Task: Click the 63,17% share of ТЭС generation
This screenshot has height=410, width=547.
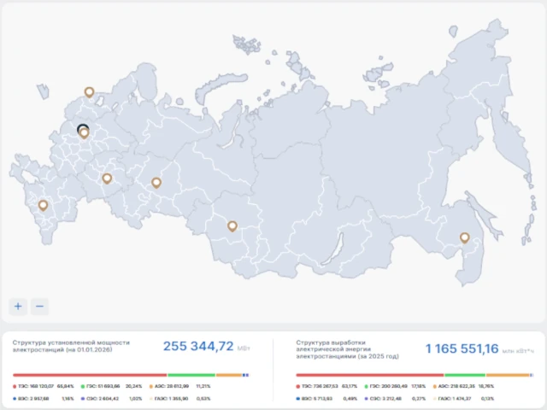Action: coord(350,386)
